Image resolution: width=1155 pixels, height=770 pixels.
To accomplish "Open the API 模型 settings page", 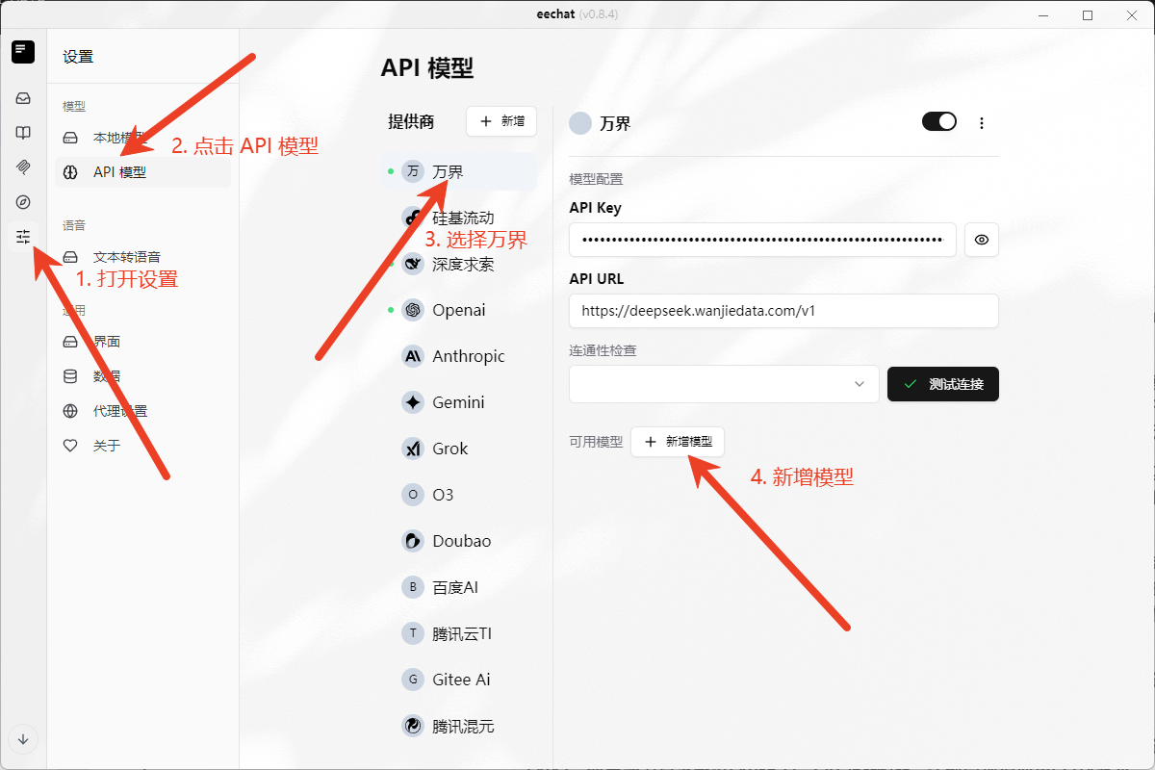I will pos(142,172).
